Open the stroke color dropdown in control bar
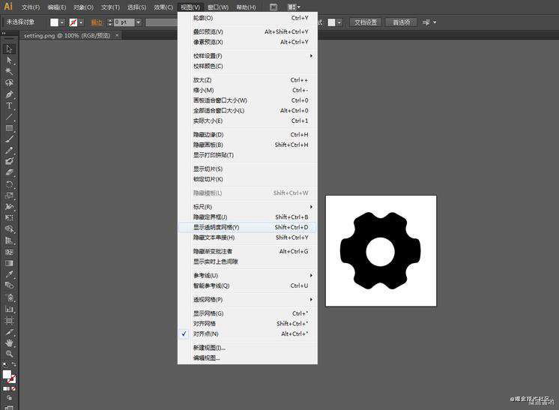 tap(81, 22)
